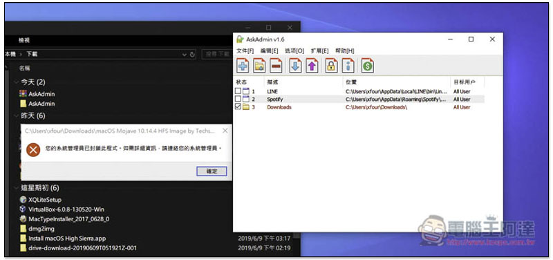Click the red error icon in dialog
This screenshot has width=553, height=260.
(33, 151)
